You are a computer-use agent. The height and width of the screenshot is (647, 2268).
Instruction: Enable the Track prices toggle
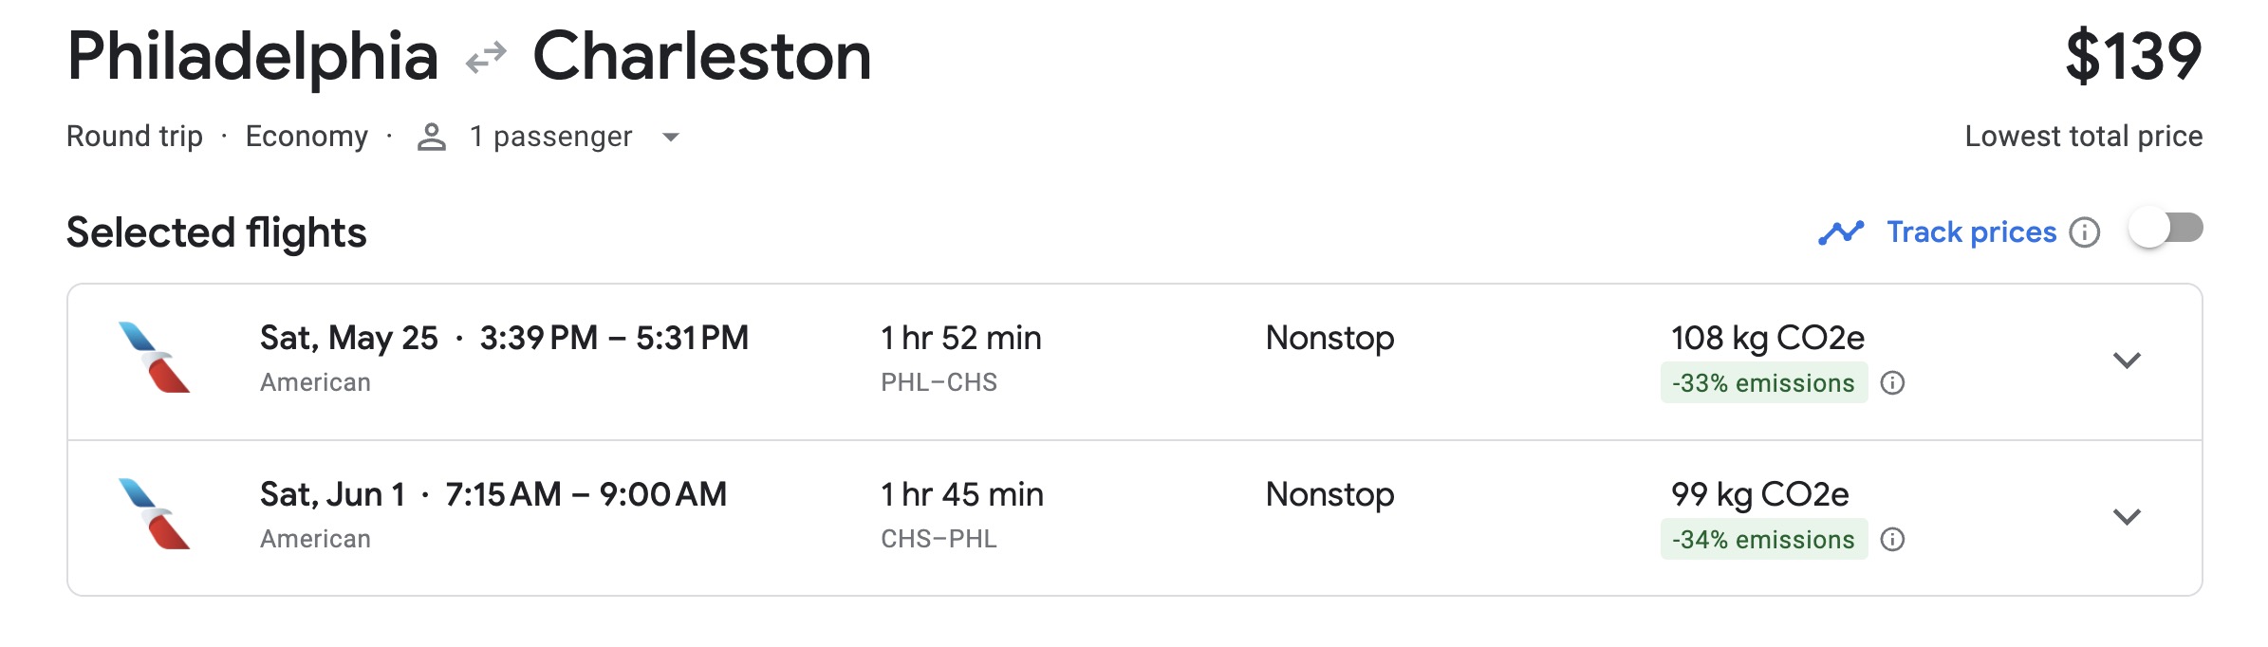point(2166,229)
